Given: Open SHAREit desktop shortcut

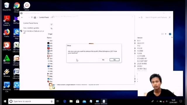Looking at the screenshot, I should click(16, 86).
